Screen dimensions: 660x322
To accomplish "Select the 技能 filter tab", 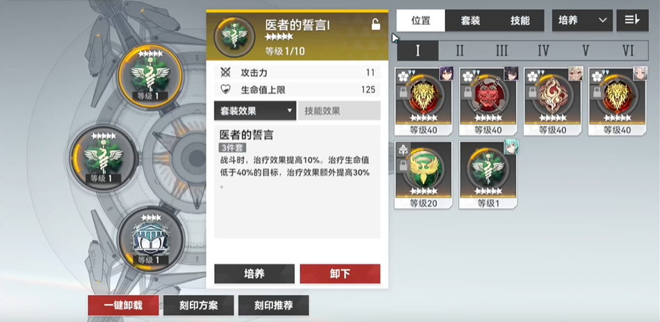I will tap(520, 21).
